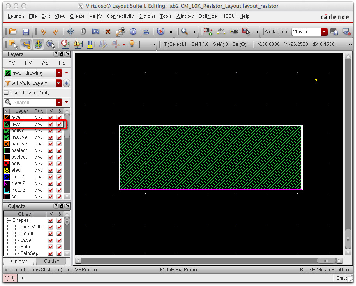Enable the Used Layers Only checkbox
This screenshot has width=356, height=286.
click(6, 93)
